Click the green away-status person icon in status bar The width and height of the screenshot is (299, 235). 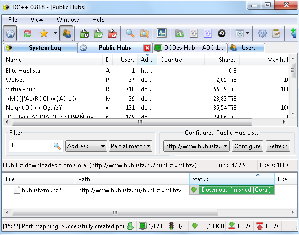[130, 226]
